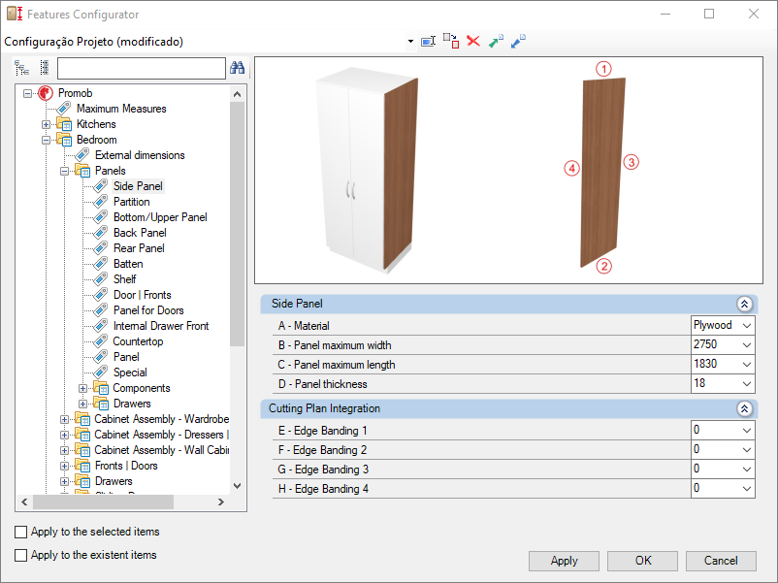Open the configuration name dropdown arrow
This screenshot has height=583, width=778.
tap(411, 41)
